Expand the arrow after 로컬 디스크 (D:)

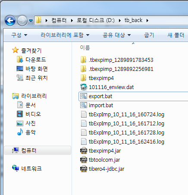pos(120,20)
